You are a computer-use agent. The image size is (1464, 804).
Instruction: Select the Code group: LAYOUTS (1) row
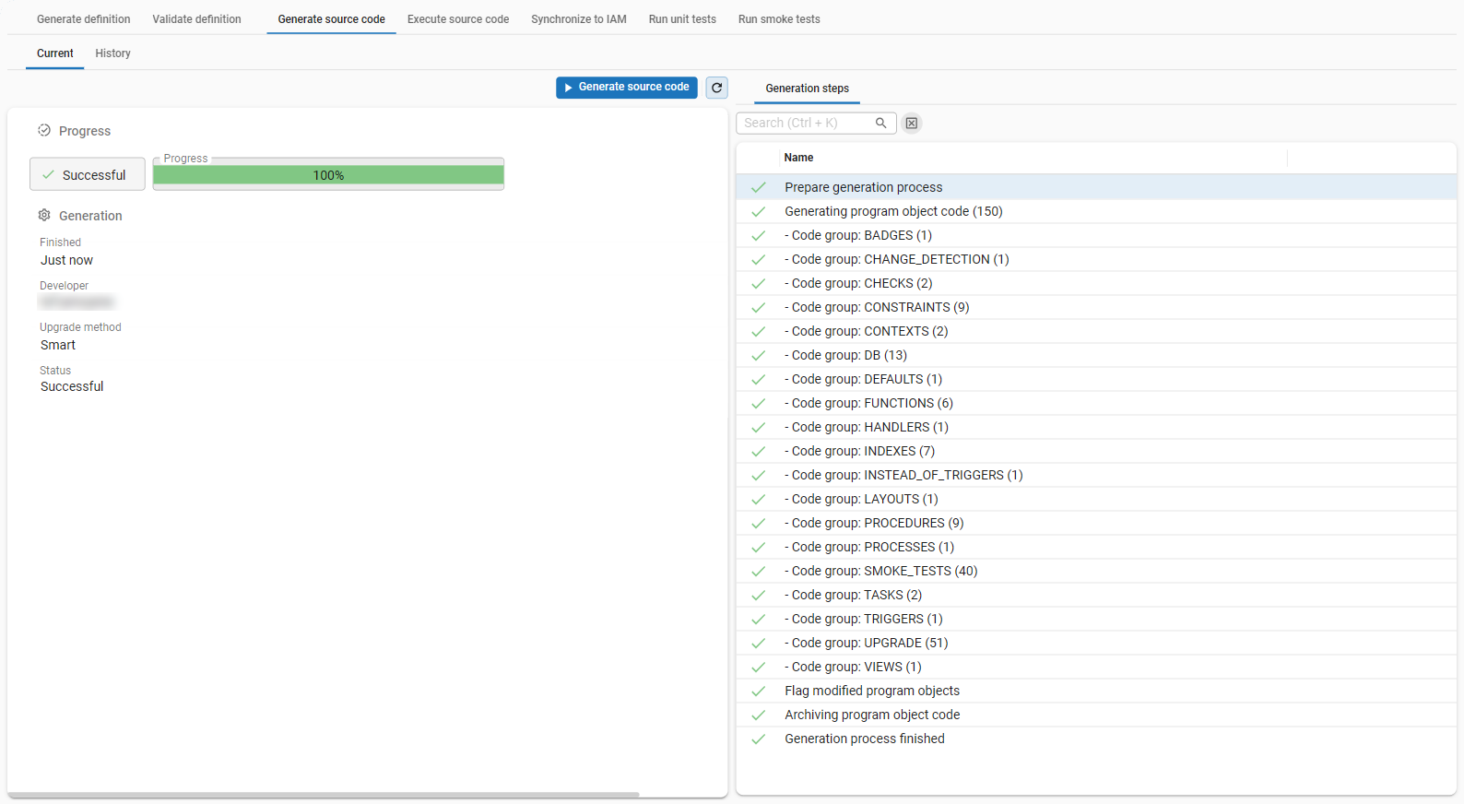pyautogui.click(x=1096, y=499)
